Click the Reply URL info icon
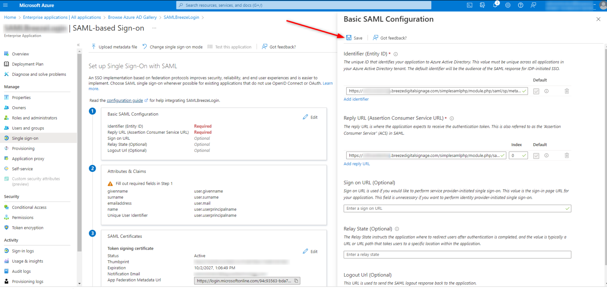Screen dimensions: 607x289 click(451, 119)
